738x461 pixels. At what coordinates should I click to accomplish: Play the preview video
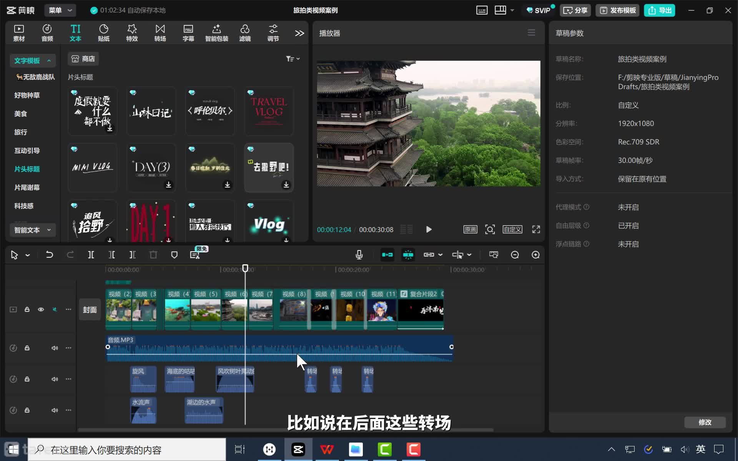(x=429, y=230)
